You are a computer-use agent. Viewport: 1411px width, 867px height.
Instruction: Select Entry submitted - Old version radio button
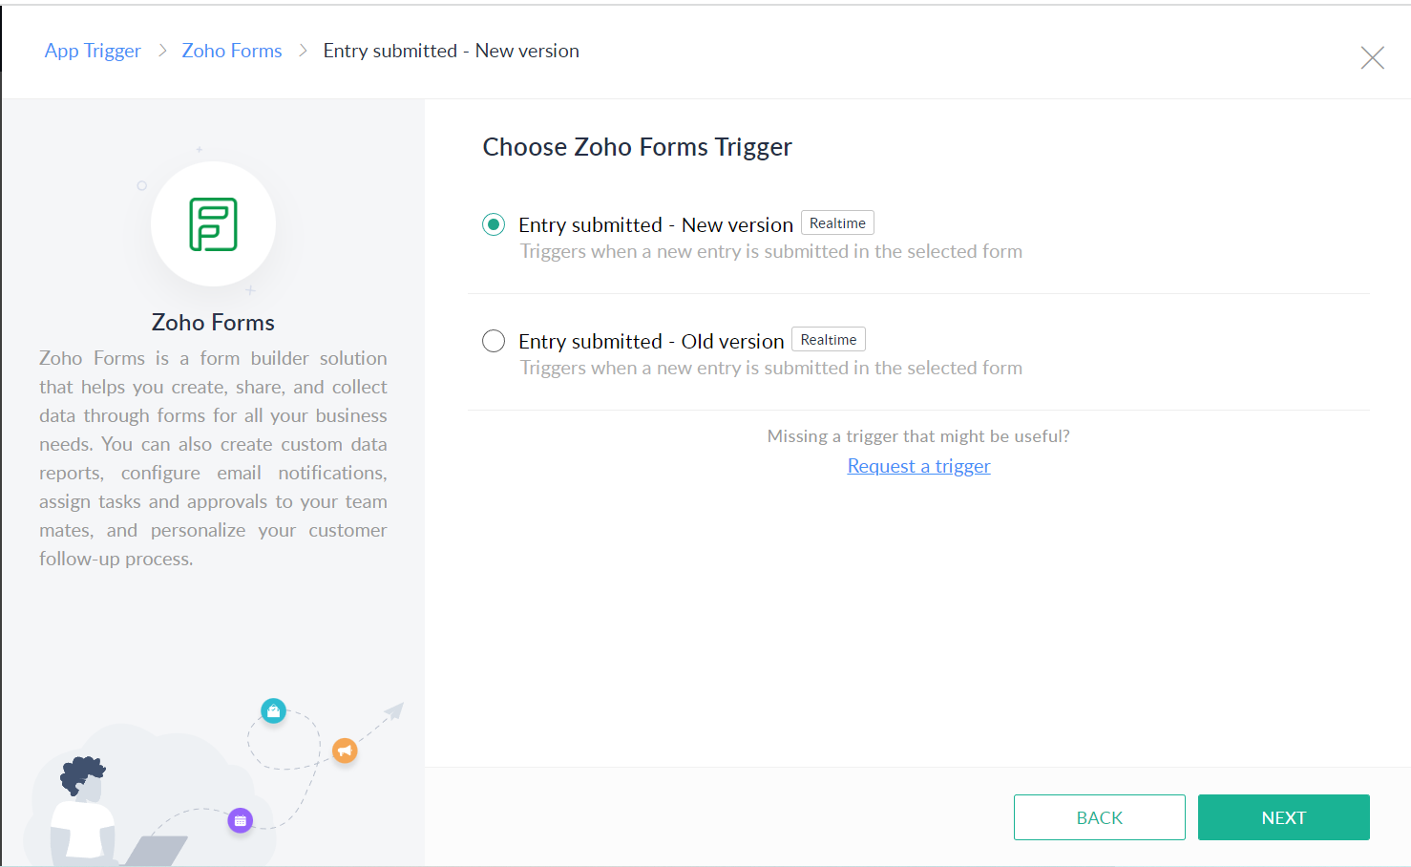tap(494, 341)
